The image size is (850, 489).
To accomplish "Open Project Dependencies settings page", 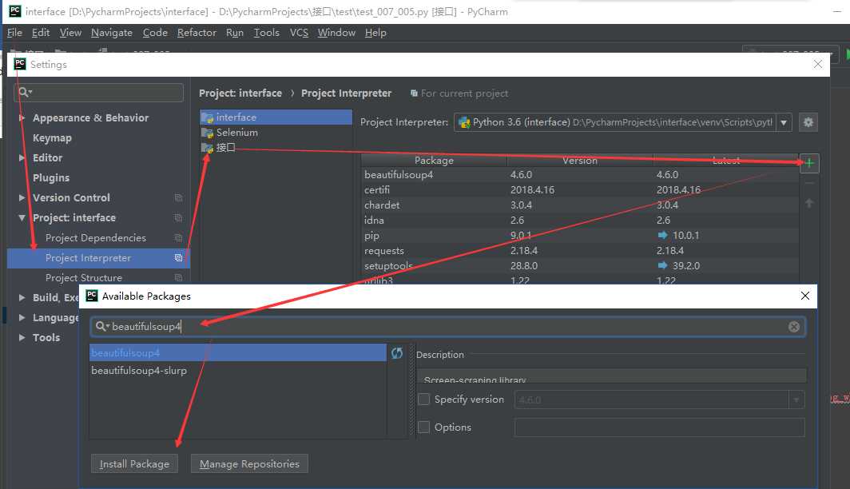I will tap(96, 238).
